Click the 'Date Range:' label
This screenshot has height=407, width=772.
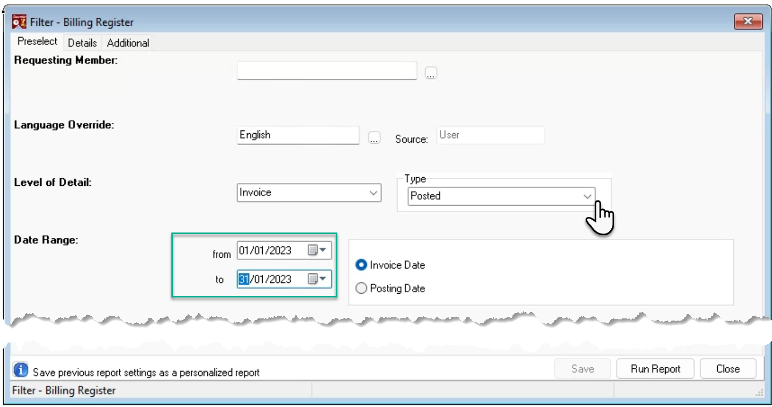[x=46, y=239]
